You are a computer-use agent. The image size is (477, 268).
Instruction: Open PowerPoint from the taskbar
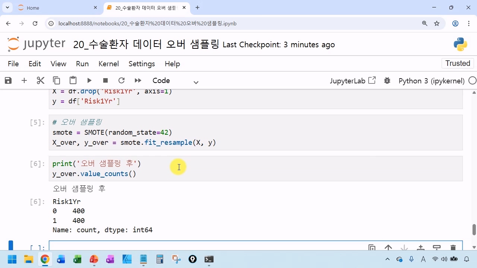click(x=94, y=259)
